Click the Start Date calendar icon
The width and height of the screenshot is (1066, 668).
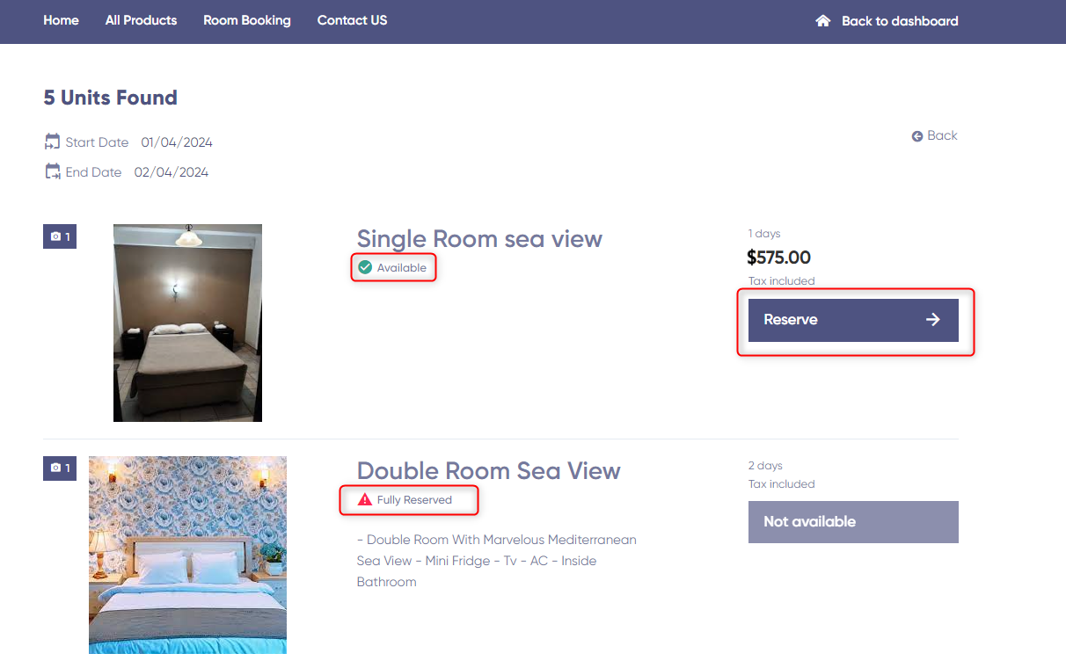(53, 142)
